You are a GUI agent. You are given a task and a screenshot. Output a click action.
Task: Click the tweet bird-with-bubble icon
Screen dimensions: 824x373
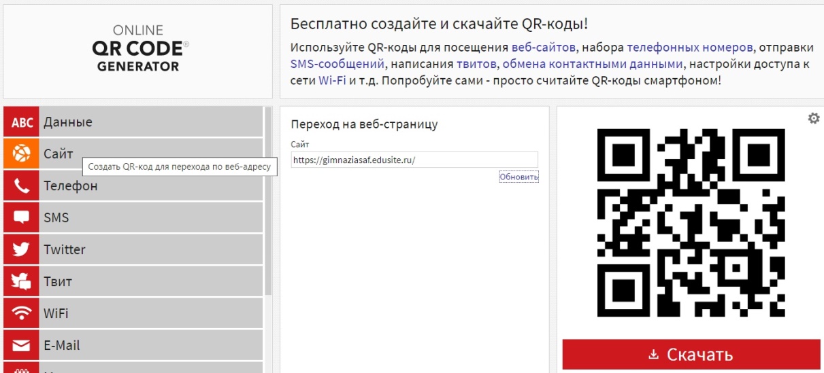pos(22,281)
